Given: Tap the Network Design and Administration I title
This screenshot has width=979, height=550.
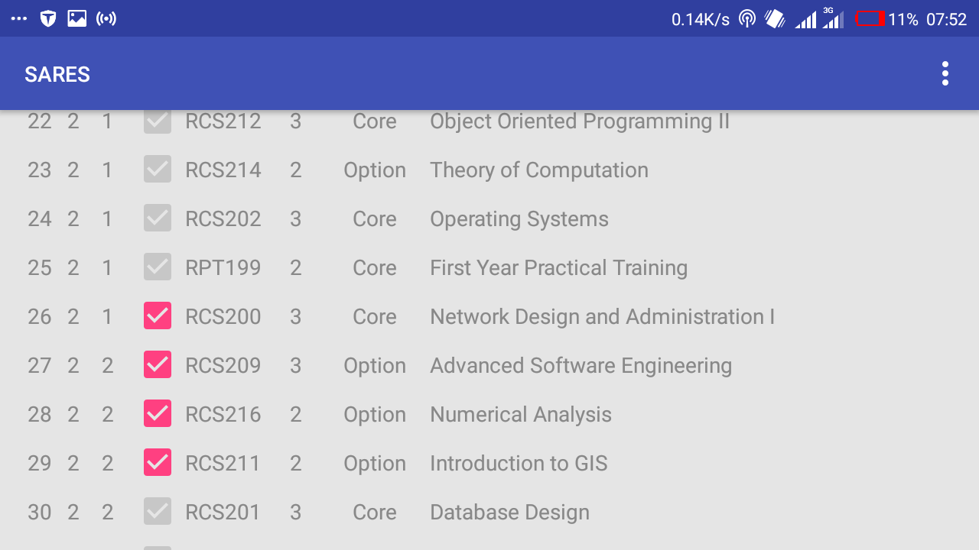Looking at the screenshot, I should coord(602,316).
